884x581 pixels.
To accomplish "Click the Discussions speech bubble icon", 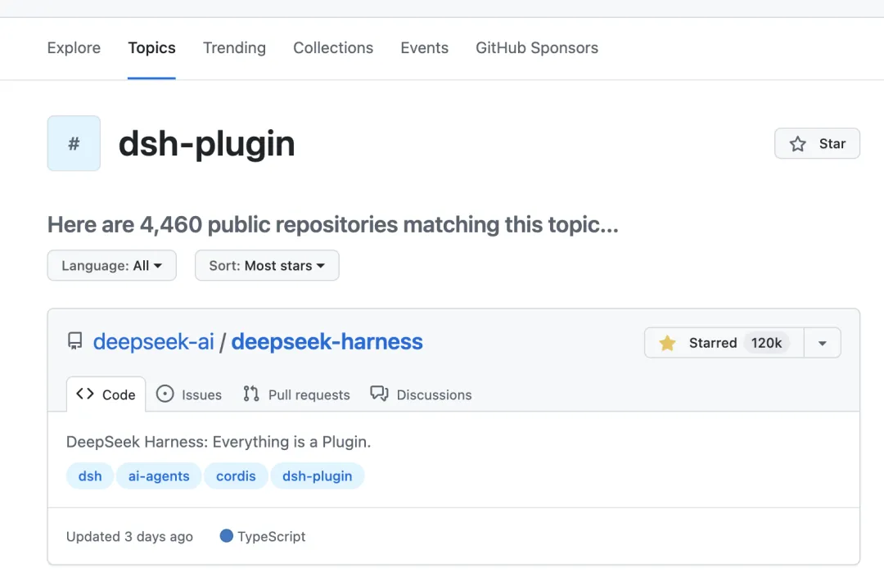I will [380, 394].
